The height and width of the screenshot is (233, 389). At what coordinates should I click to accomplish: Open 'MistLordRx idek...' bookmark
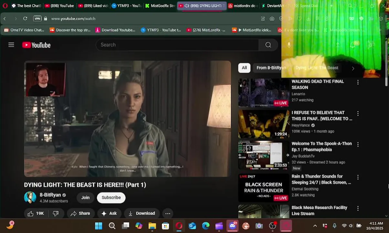coord(252,30)
